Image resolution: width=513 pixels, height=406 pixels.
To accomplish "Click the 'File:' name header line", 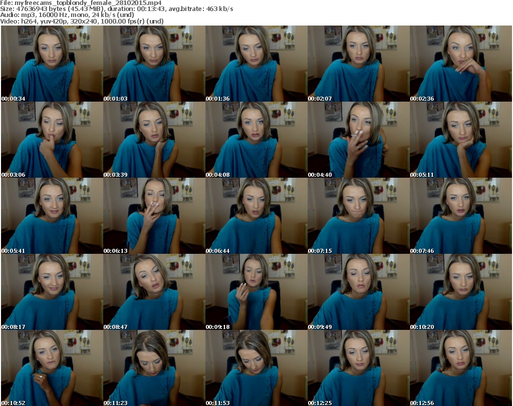I will pyautogui.click(x=81, y=3).
